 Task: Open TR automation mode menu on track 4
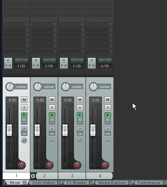pyautogui.click(x=108, y=134)
